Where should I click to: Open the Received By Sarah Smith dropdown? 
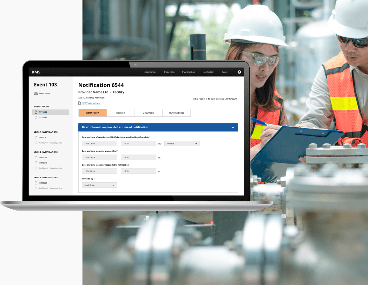tap(99, 185)
